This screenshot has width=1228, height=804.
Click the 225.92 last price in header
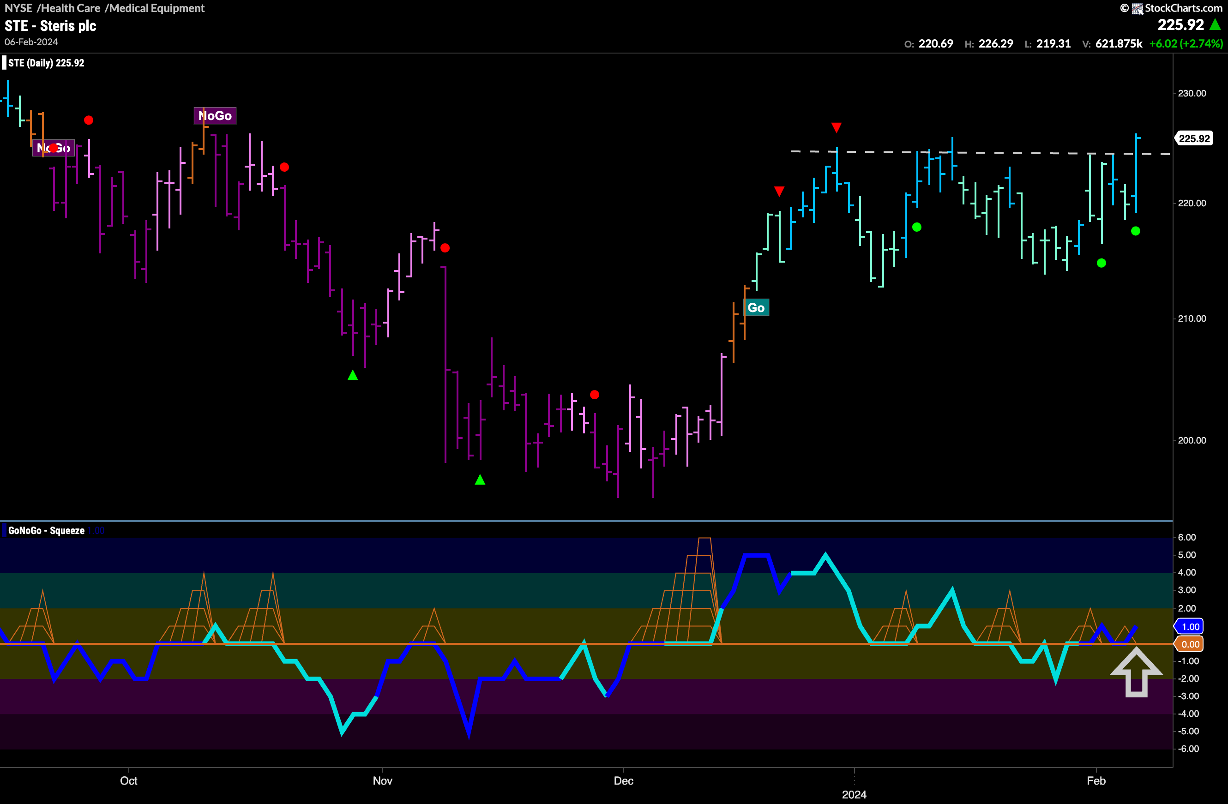1180,25
